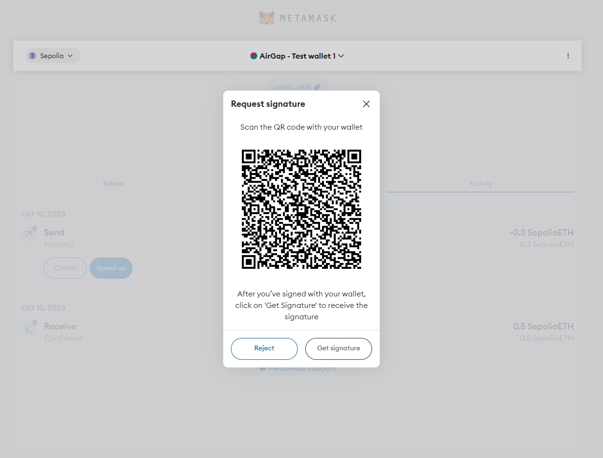Click the Receive transaction arrow icon
603x458 pixels.
pyautogui.click(x=29, y=327)
